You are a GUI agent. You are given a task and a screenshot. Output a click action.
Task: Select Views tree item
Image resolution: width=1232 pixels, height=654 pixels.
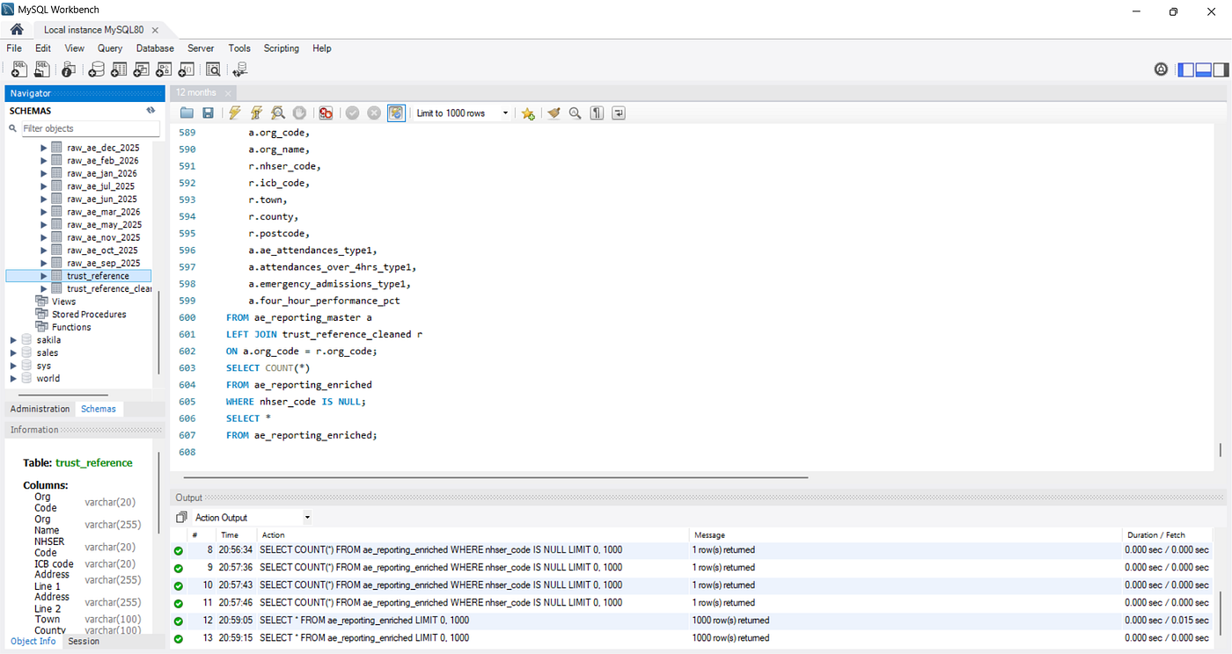(64, 302)
